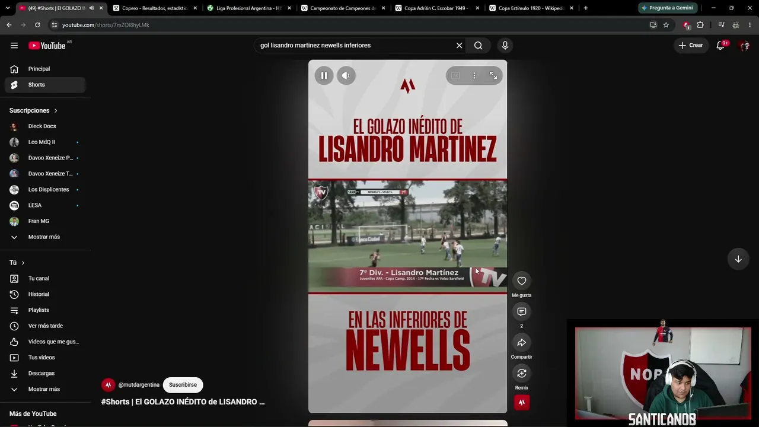Open the YouTube account avatar menu
This screenshot has width=759, height=427.
tap(744, 46)
